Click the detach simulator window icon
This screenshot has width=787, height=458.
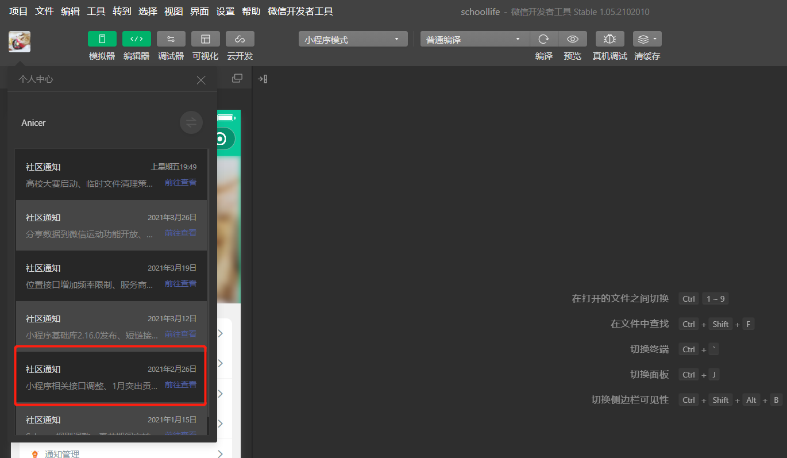point(237,78)
